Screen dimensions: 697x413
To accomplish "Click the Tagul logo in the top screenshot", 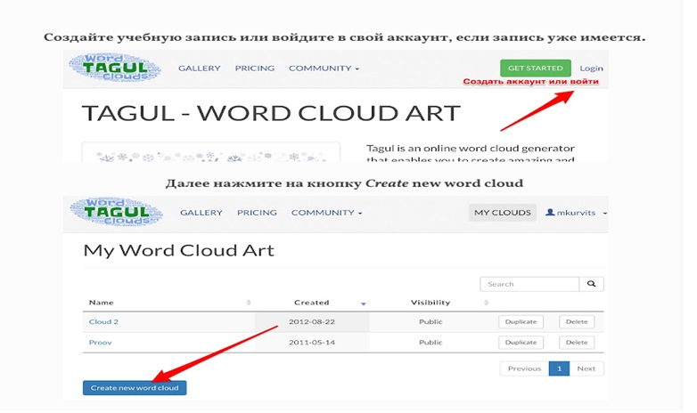I will coord(115,68).
